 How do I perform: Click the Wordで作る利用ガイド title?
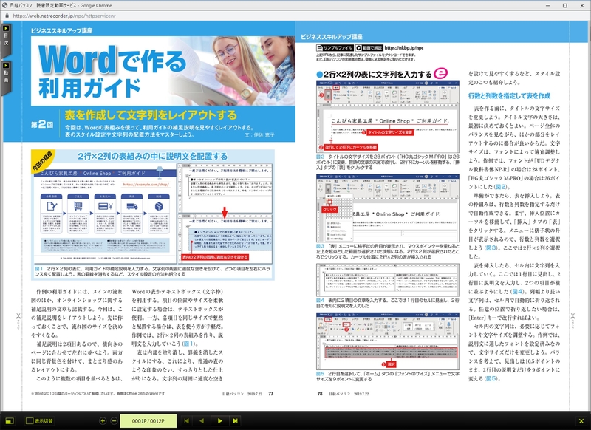pos(112,71)
